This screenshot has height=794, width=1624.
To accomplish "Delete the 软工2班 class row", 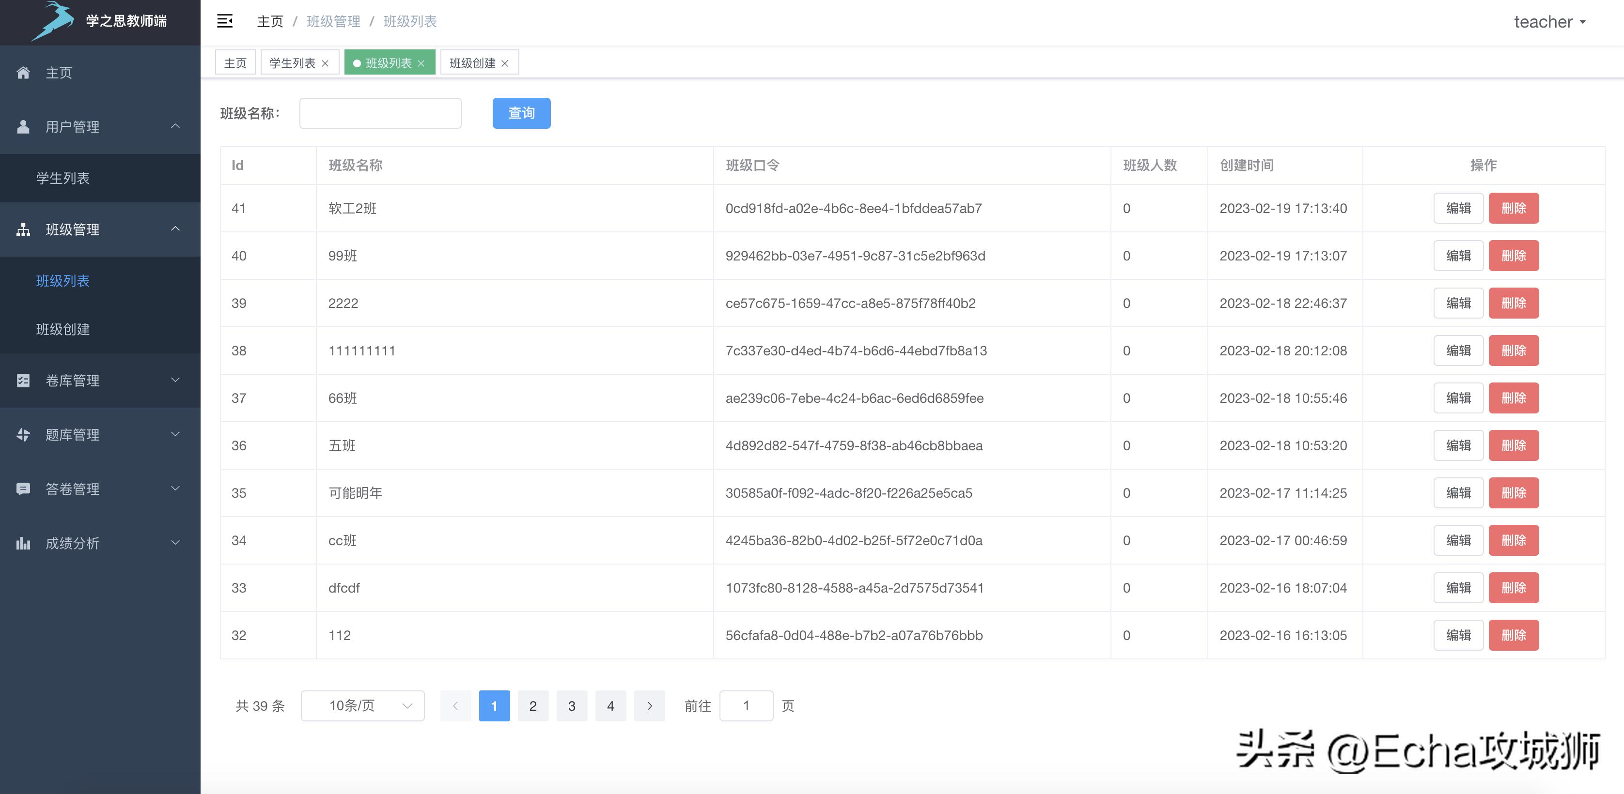I will click(x=1513, y=209).
